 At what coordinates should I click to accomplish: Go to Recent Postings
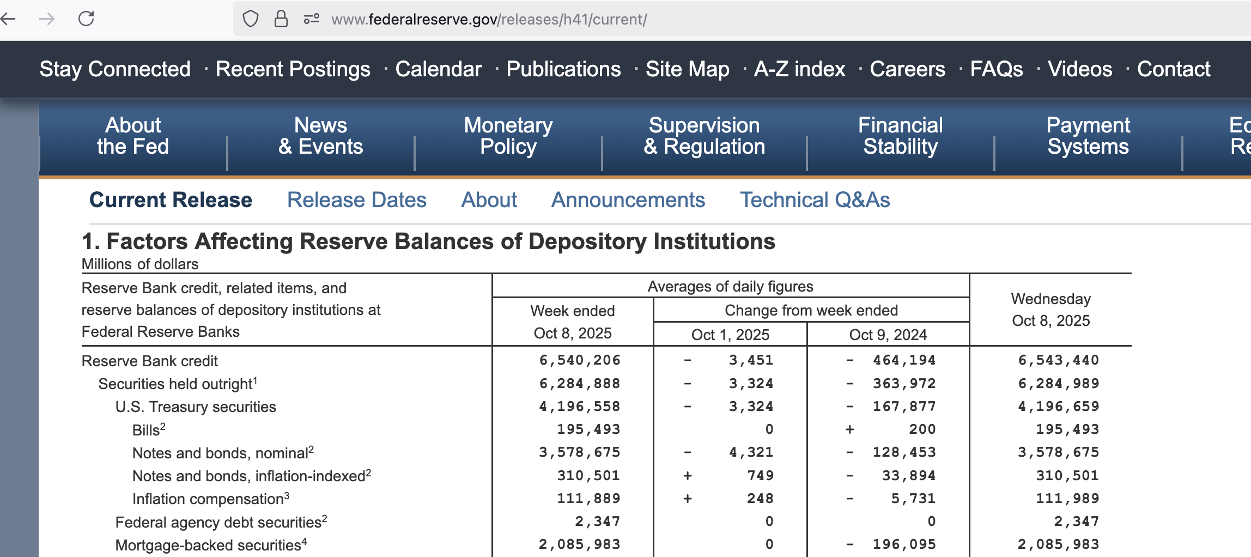pos(293,69)
